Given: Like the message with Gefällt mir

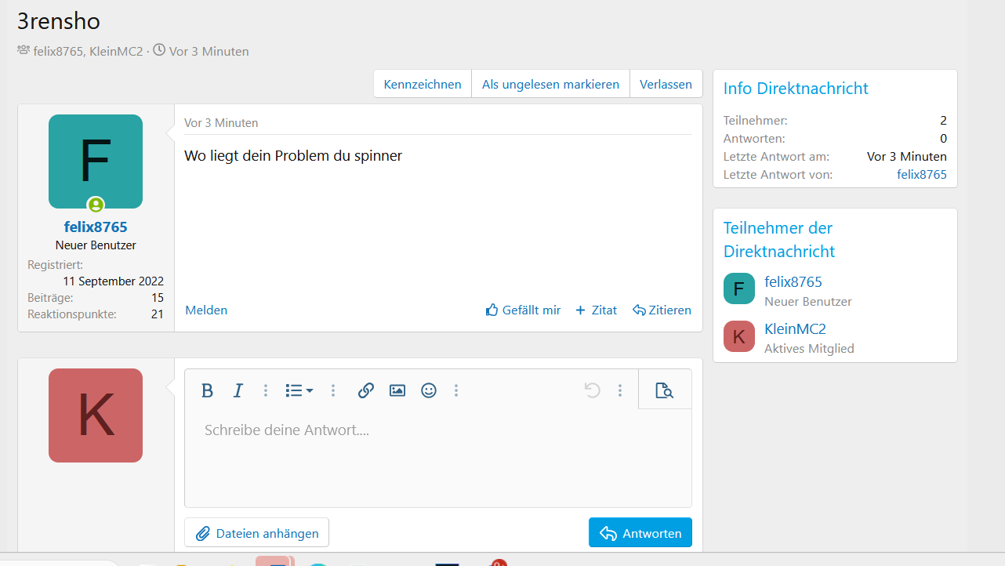Looking at the screenshot, I should click(523, 310).
